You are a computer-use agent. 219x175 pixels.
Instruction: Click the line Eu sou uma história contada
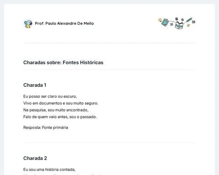[49, 170]
